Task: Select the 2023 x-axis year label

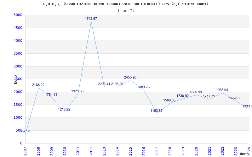Action: 236,151
